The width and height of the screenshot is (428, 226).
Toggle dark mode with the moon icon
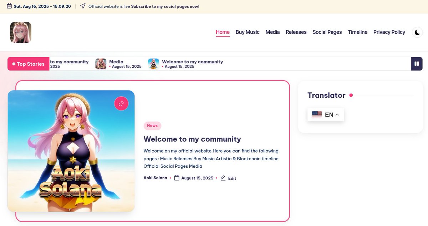pyautogui.click(x=417, y=32)
